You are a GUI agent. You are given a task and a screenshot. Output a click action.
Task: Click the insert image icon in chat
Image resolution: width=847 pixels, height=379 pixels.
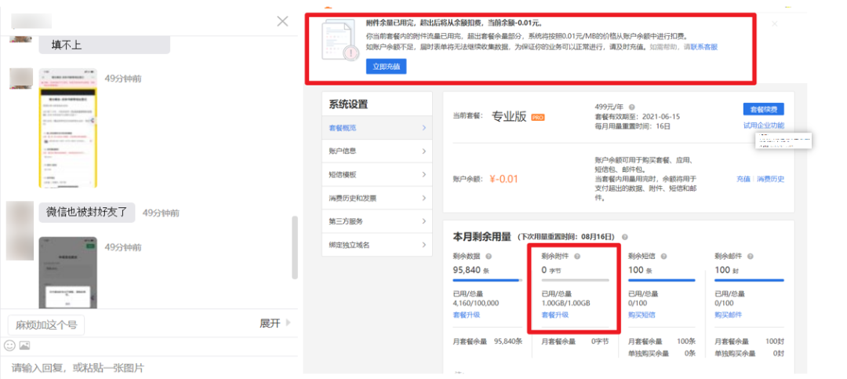pyautogui.click(x=24, y=345)
